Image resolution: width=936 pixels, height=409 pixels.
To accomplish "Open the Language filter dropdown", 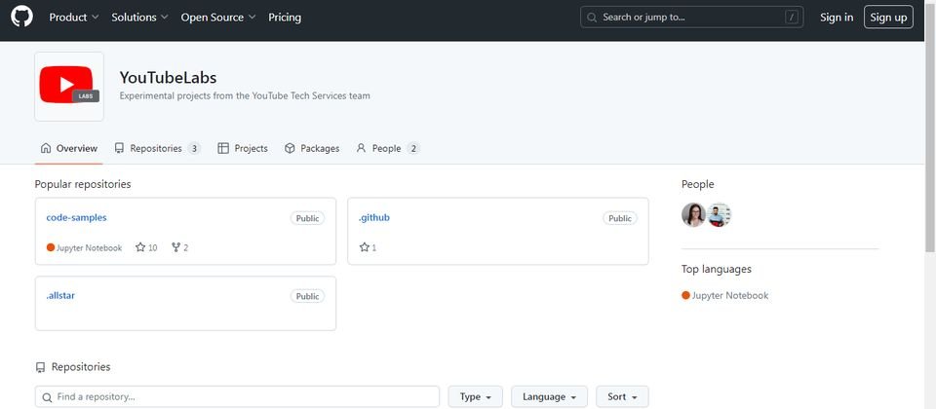I will [x=549, y=396].
